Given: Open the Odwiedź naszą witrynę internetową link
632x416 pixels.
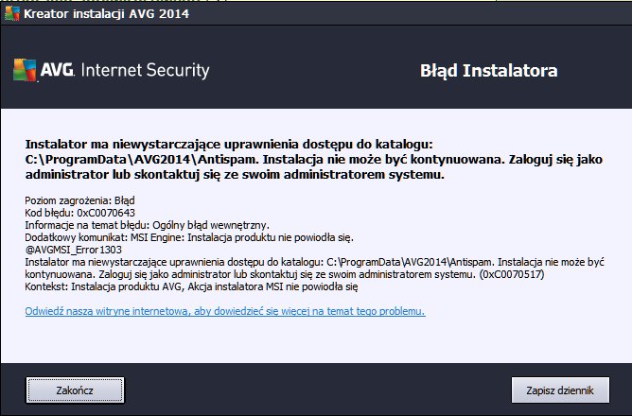Looking at the screenshot, I should 225,311.
